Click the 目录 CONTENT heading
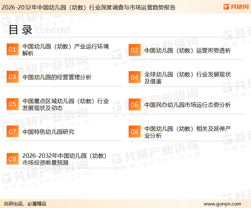The image size is (251, 208). tap(39, 30)
